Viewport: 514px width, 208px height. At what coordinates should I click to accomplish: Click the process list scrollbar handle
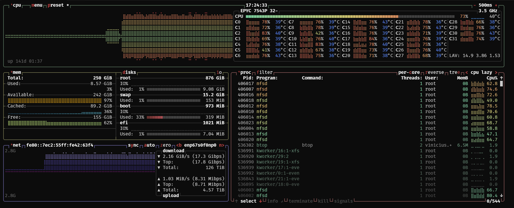501,83
